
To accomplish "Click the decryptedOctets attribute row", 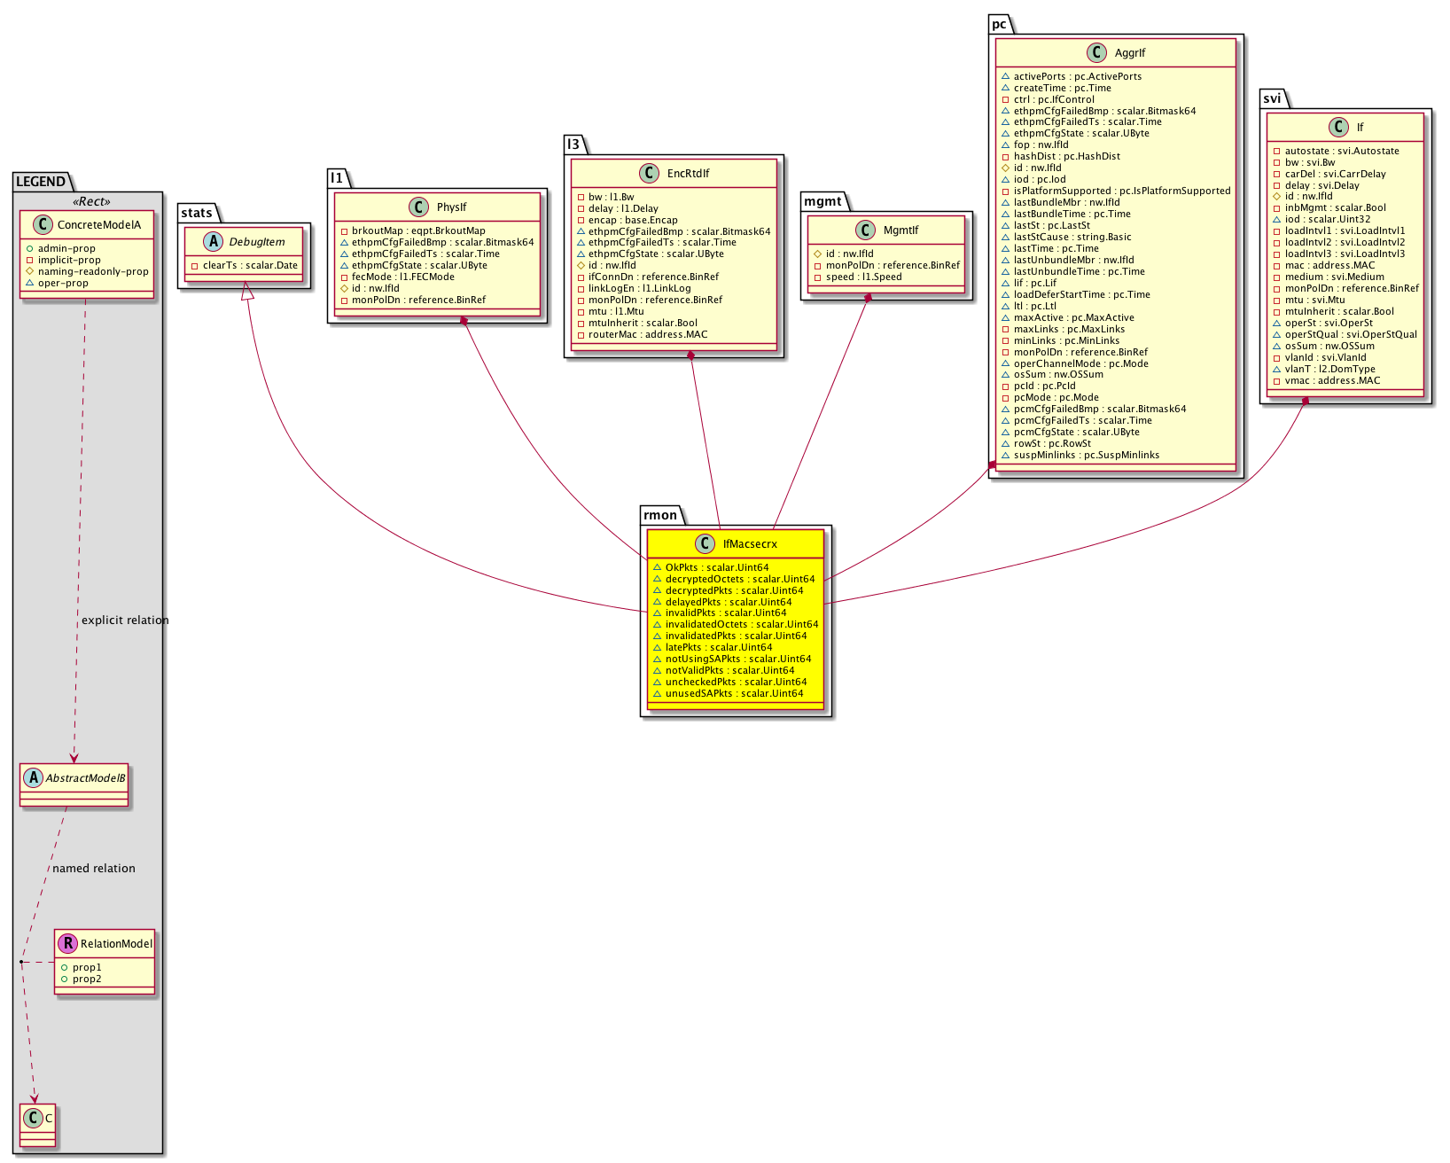I will pyautogui.click(x=739, y=579).
